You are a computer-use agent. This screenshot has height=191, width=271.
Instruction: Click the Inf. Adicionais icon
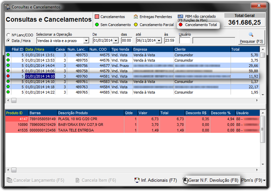(137, 180)
